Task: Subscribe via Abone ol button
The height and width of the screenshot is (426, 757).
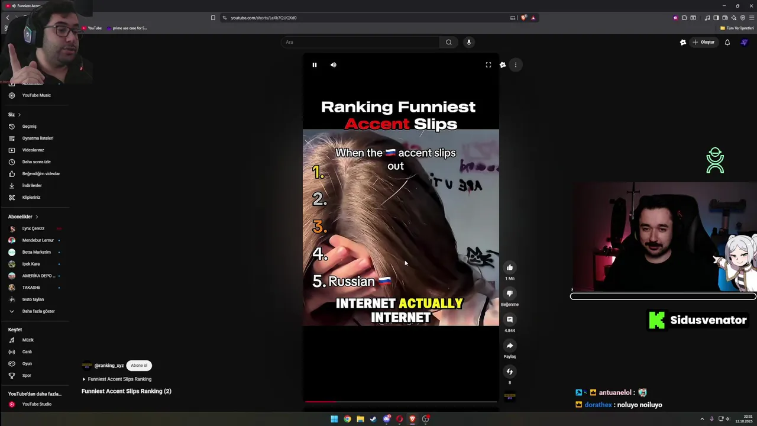Action: (139, 366)
